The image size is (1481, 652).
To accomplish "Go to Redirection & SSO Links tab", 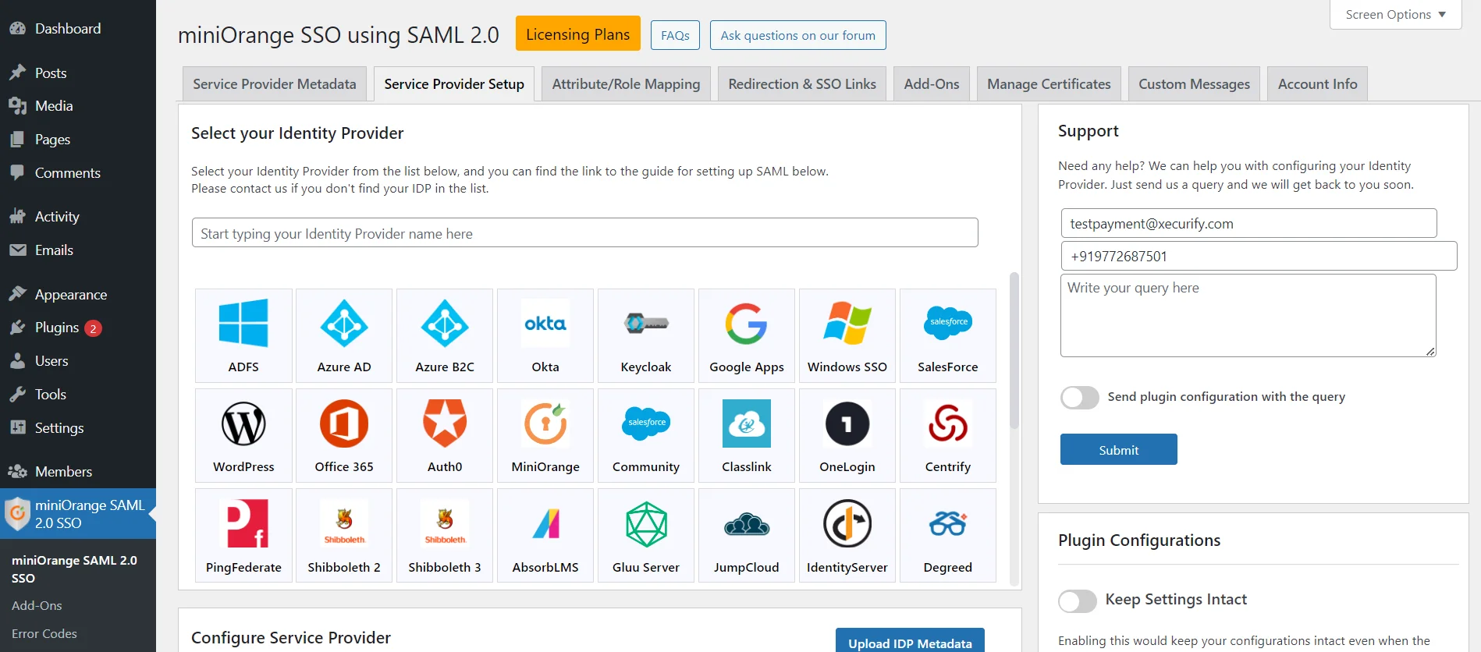I will click(x=802, y=83).
